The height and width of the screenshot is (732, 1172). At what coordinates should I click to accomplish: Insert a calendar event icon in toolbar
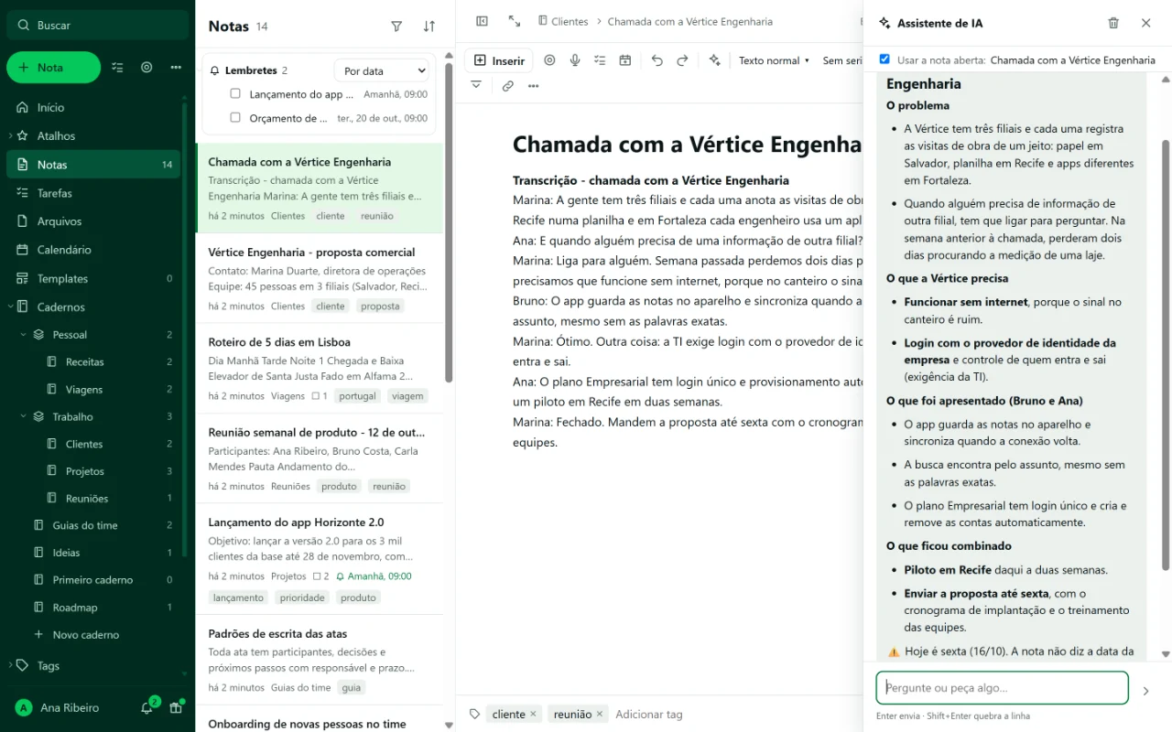[625, 60]
